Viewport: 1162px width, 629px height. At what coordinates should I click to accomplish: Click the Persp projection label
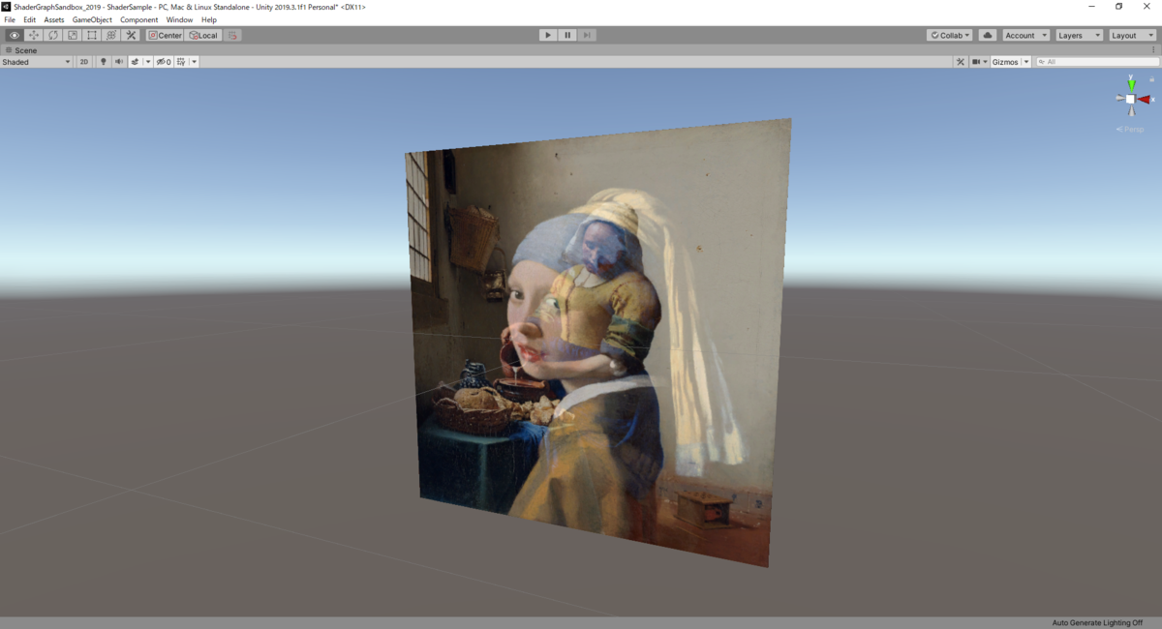point(1130,129)
